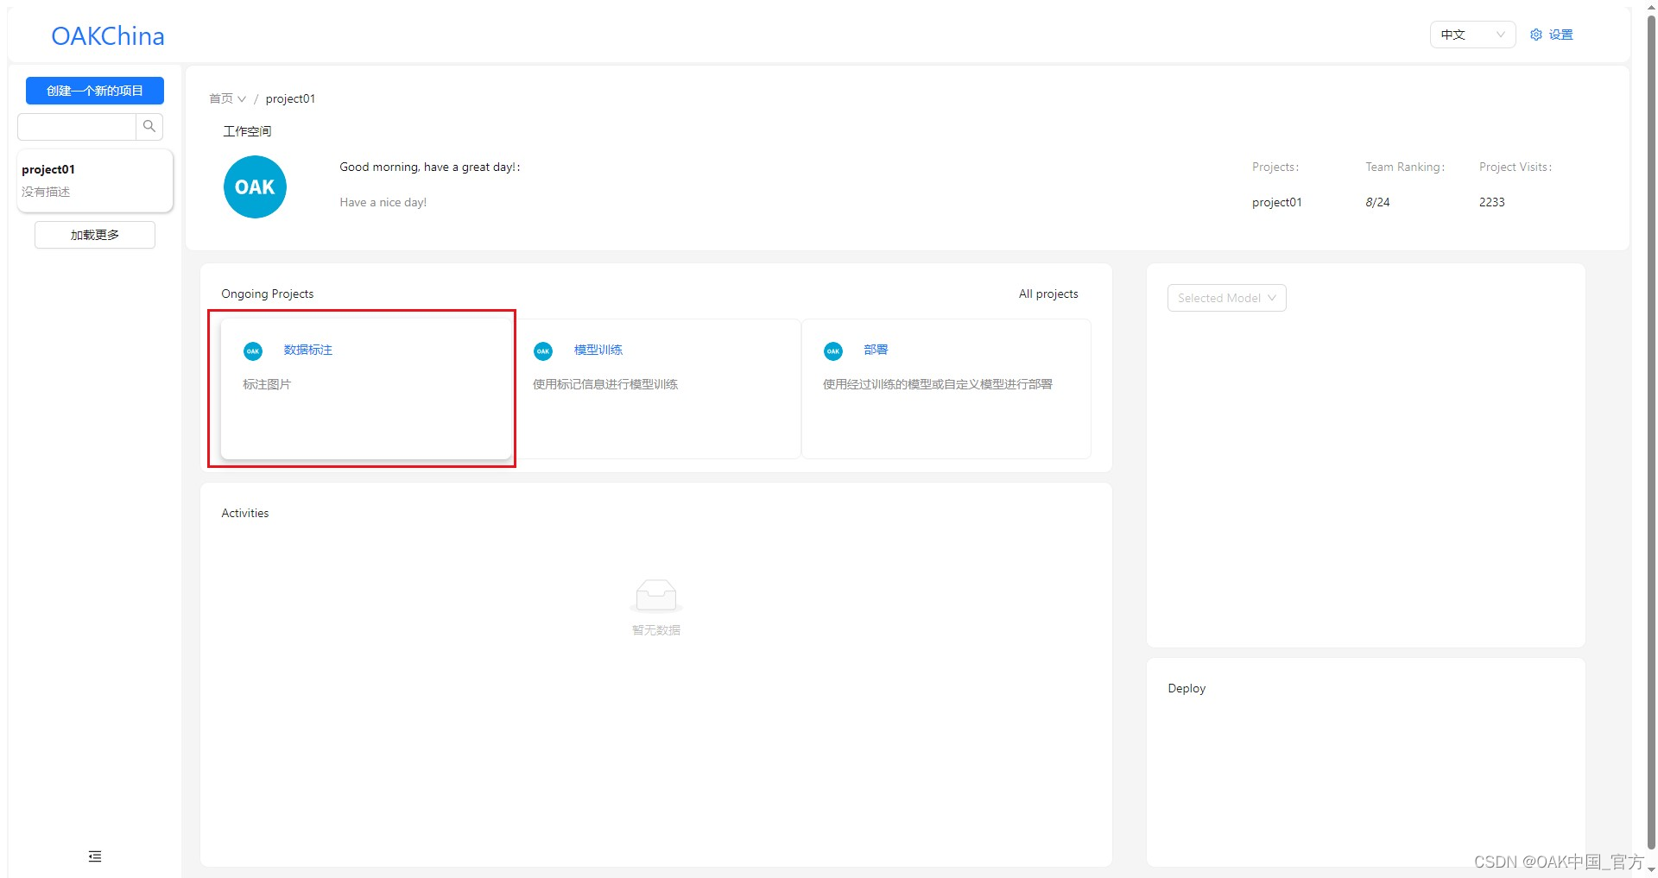Image resolution: width=1658 pixels, height=878 pixels.
Task: Collapse sidebar using the menu fold icon
Action: (95, 856)
